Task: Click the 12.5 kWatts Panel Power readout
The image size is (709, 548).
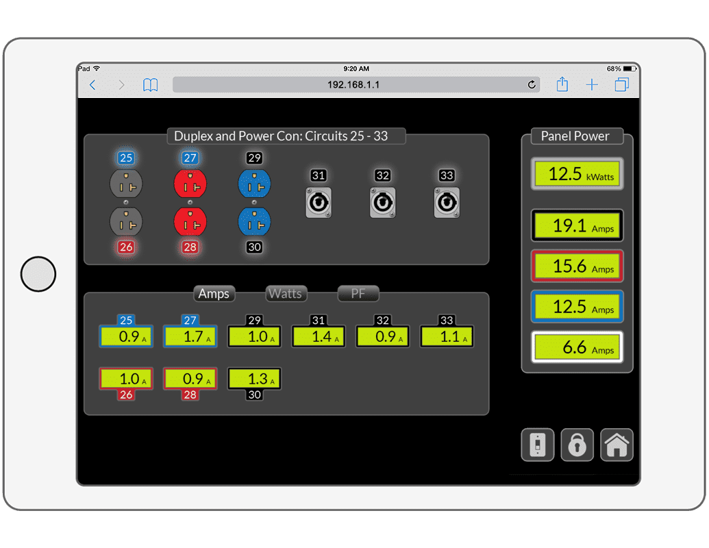Action: point(577,174)
